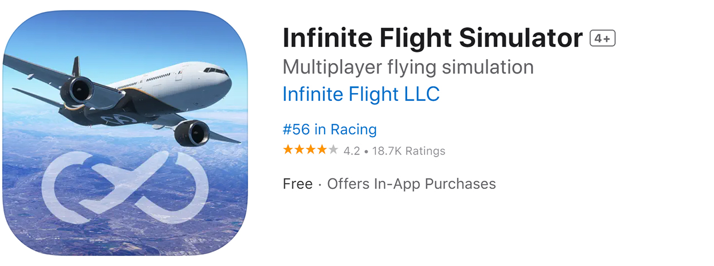714x266 pixels.
Task: Click the Offers In-App Purchases text
Action: tap(411, 184)
